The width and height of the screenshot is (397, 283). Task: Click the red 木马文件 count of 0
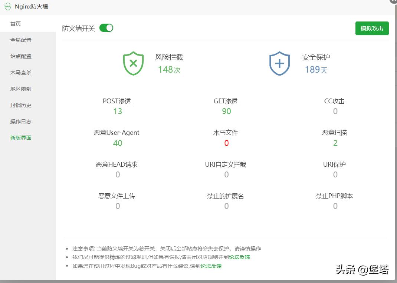pos(226,143)
